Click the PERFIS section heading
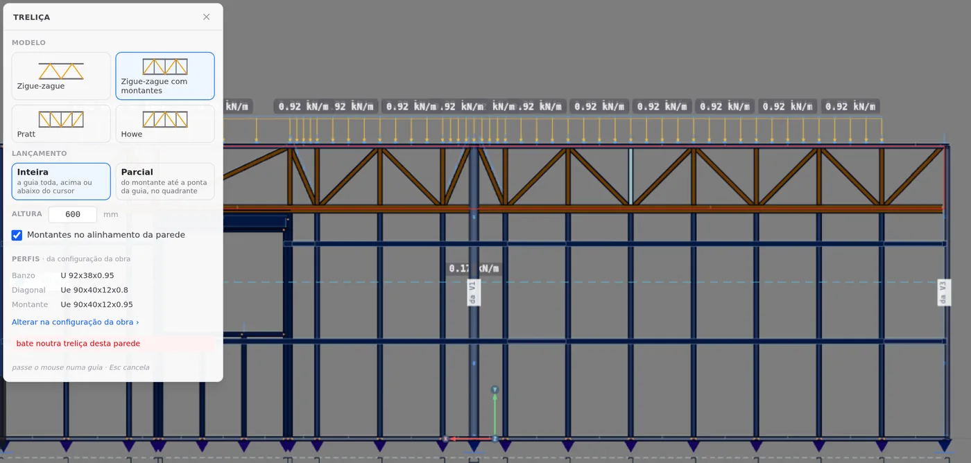971x463 pixels. click(x=26, y=259)
